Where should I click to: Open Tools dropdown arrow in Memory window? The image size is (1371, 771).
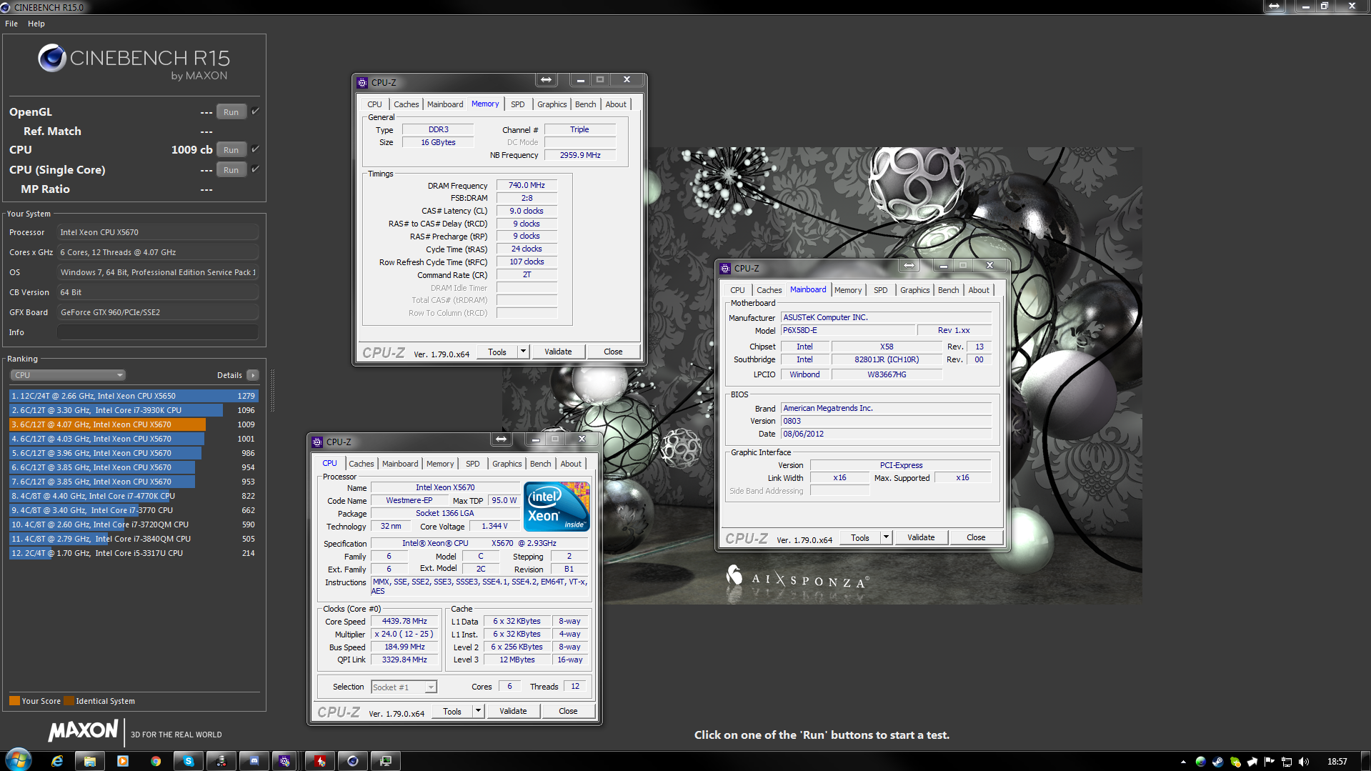point(523,352)
